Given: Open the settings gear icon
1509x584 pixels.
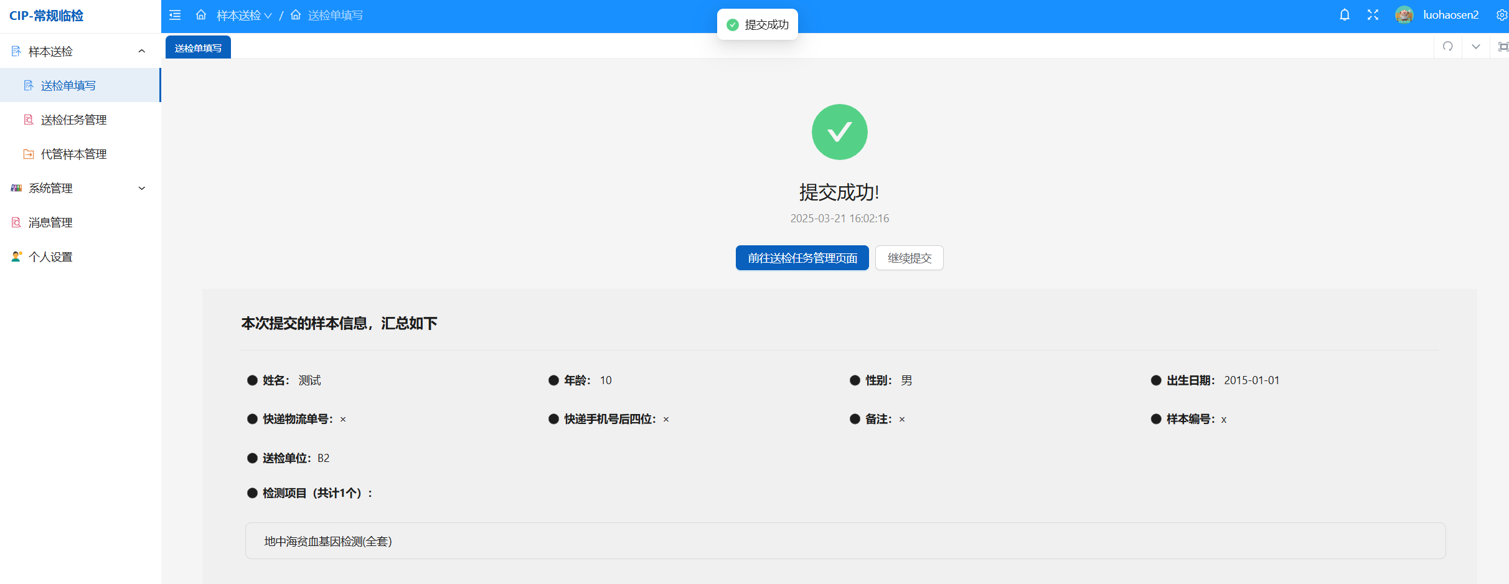Looking at the screenshot, I should [1502, 15].
